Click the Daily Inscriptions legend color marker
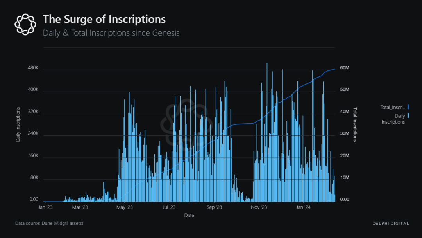Screen dimensions: 422x238 pos(408,116)
